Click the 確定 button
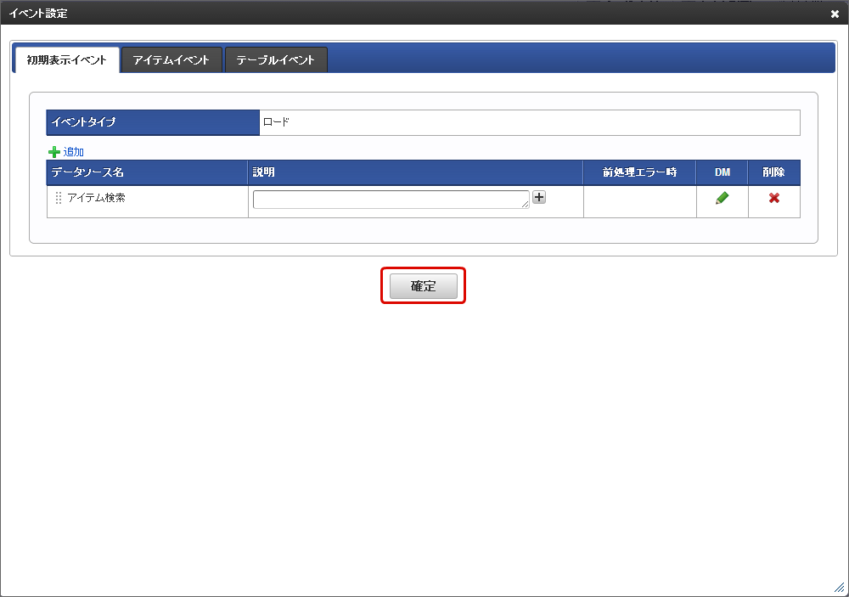Image resolution: width=849 pixels, height=597 pixels. click(x=424, y=286)
